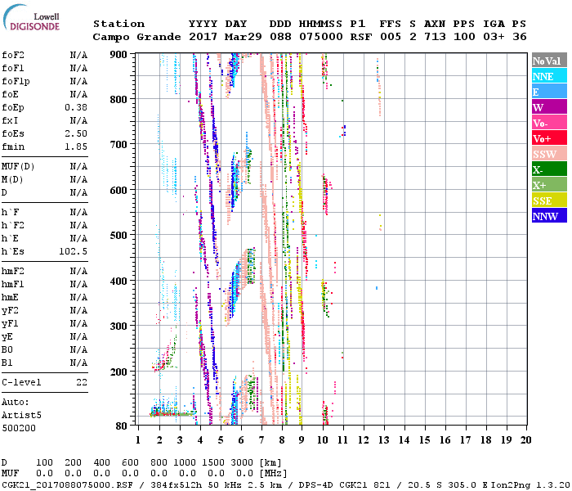The width and height of the screenshot is (572, 491).
Task: Click the h`Es value '102.5'
Action: click(x=73, y=251)
